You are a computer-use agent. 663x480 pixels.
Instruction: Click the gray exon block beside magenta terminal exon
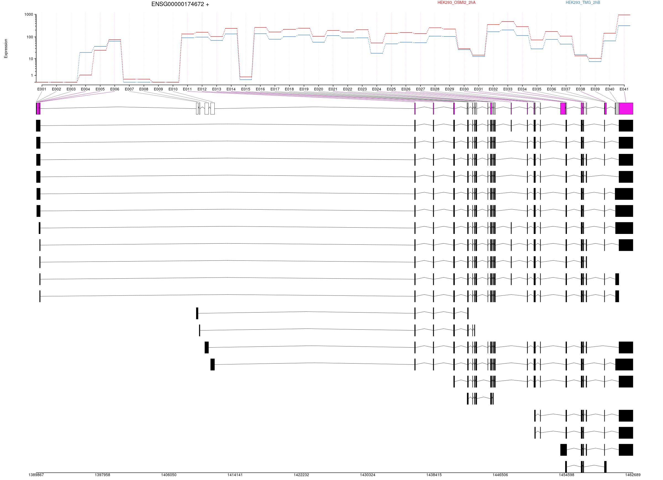click(617, 109)
